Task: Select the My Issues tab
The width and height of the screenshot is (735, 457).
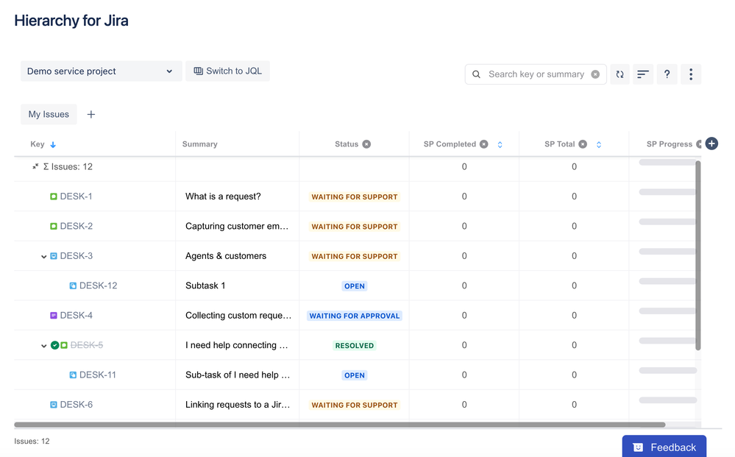Action: point(49,114)
